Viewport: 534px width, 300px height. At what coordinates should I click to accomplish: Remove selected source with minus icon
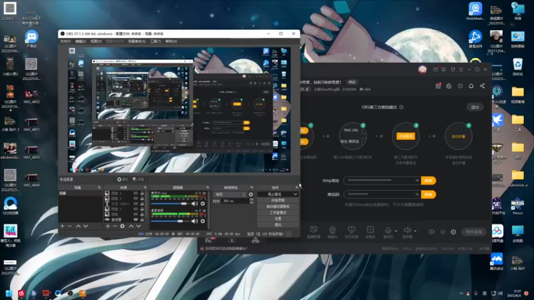click(115, 226)
